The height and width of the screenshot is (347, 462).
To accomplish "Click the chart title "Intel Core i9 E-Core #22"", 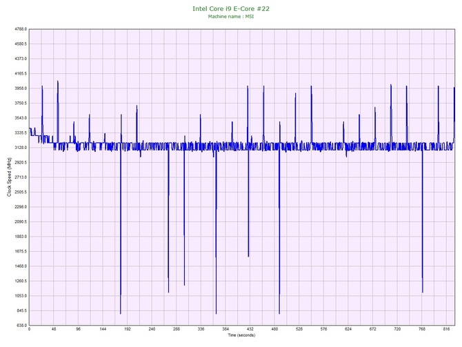I will point(231,9).
